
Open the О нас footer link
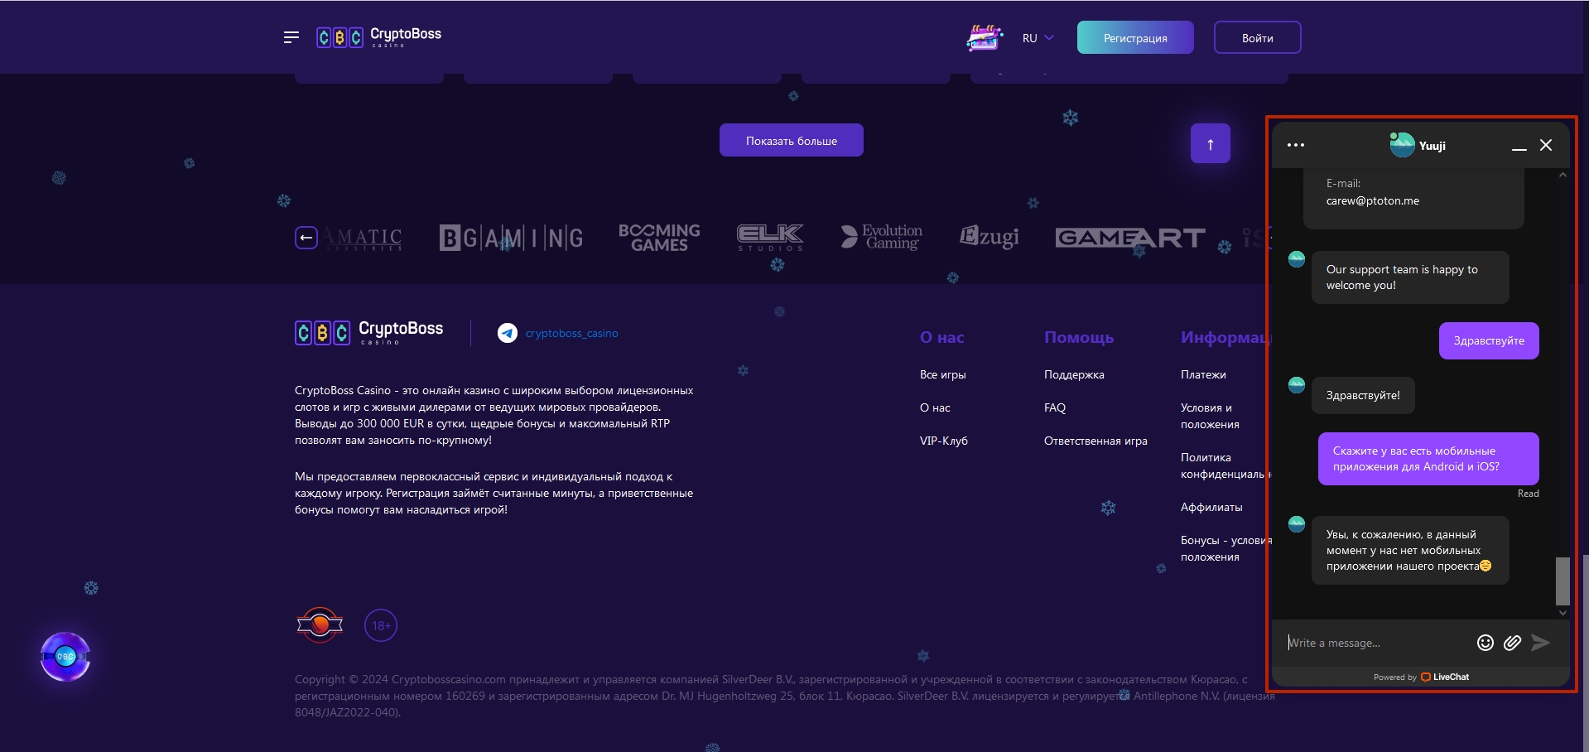pos(935,407)
